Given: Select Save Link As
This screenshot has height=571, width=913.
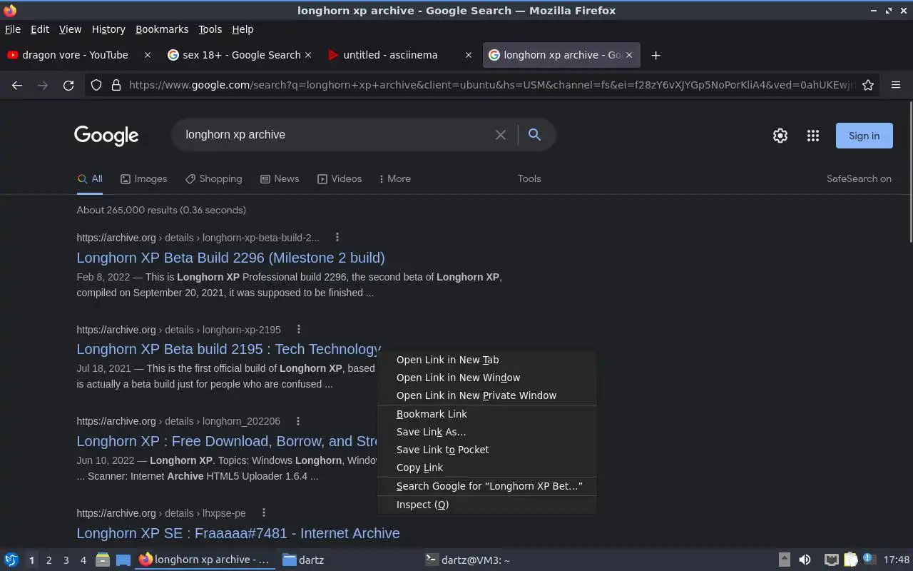Looking at the screenshot, I should 486,432.
